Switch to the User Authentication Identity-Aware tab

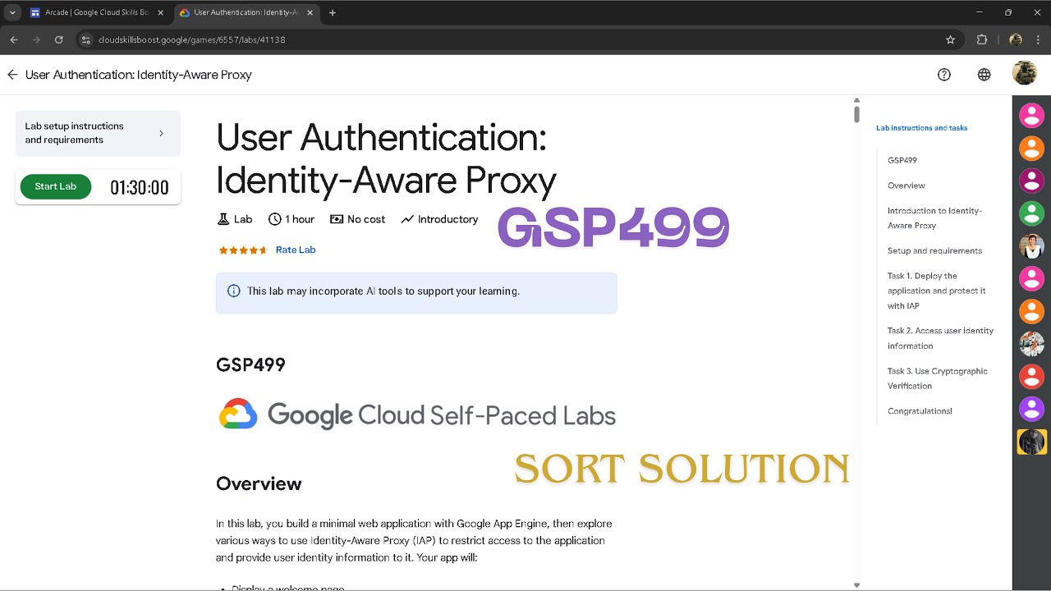pyautogui.click(x=246, y=13)
